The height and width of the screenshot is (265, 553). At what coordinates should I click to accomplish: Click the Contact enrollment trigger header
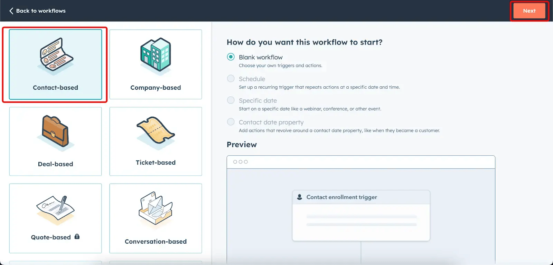(x=361, y=197)
